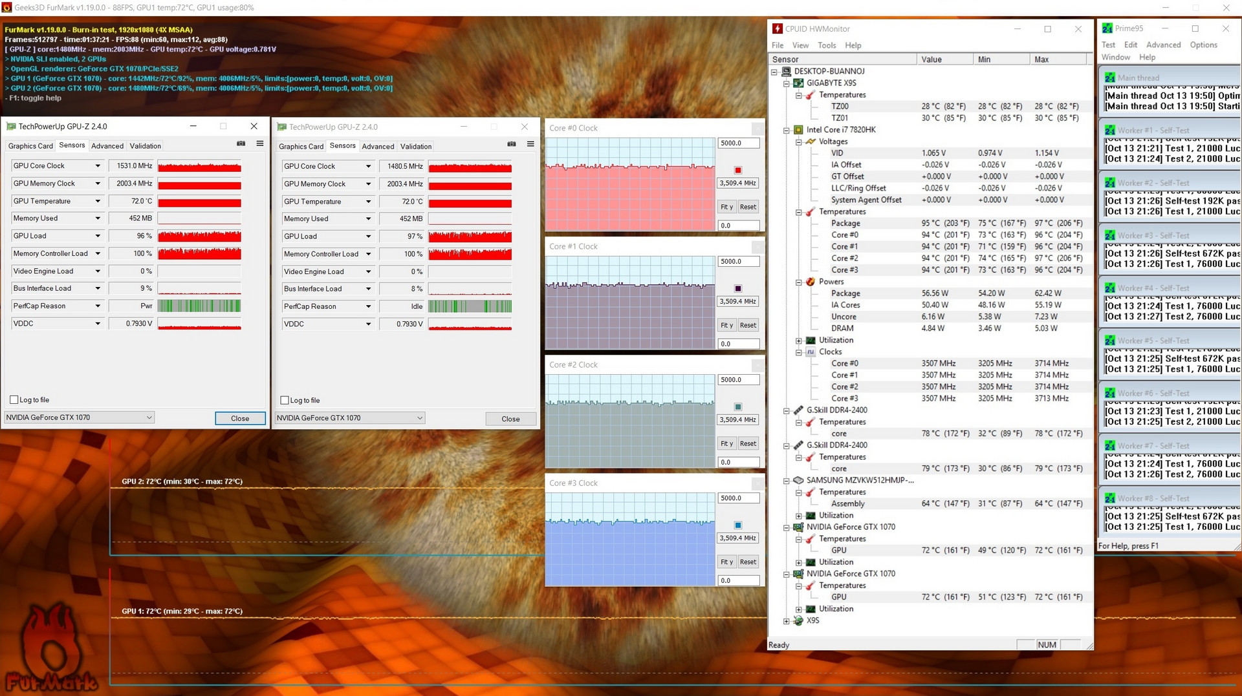This screenshot has height=696, width=1242.
Task: Collapse the GIGABYTE X9S tree node
Action: 787,83
